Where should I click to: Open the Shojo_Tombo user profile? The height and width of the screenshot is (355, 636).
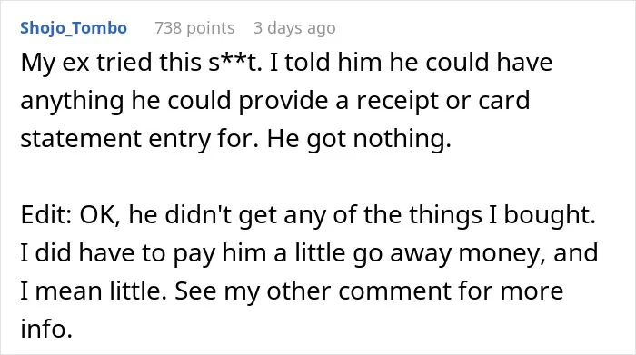click(x=74, y=28)
